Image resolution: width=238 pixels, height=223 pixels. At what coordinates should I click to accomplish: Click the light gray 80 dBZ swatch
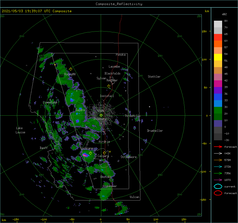pos(218,24)
